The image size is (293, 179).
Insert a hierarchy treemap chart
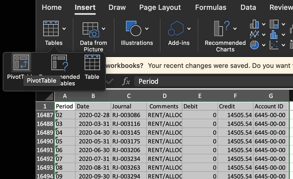(274, 24)
